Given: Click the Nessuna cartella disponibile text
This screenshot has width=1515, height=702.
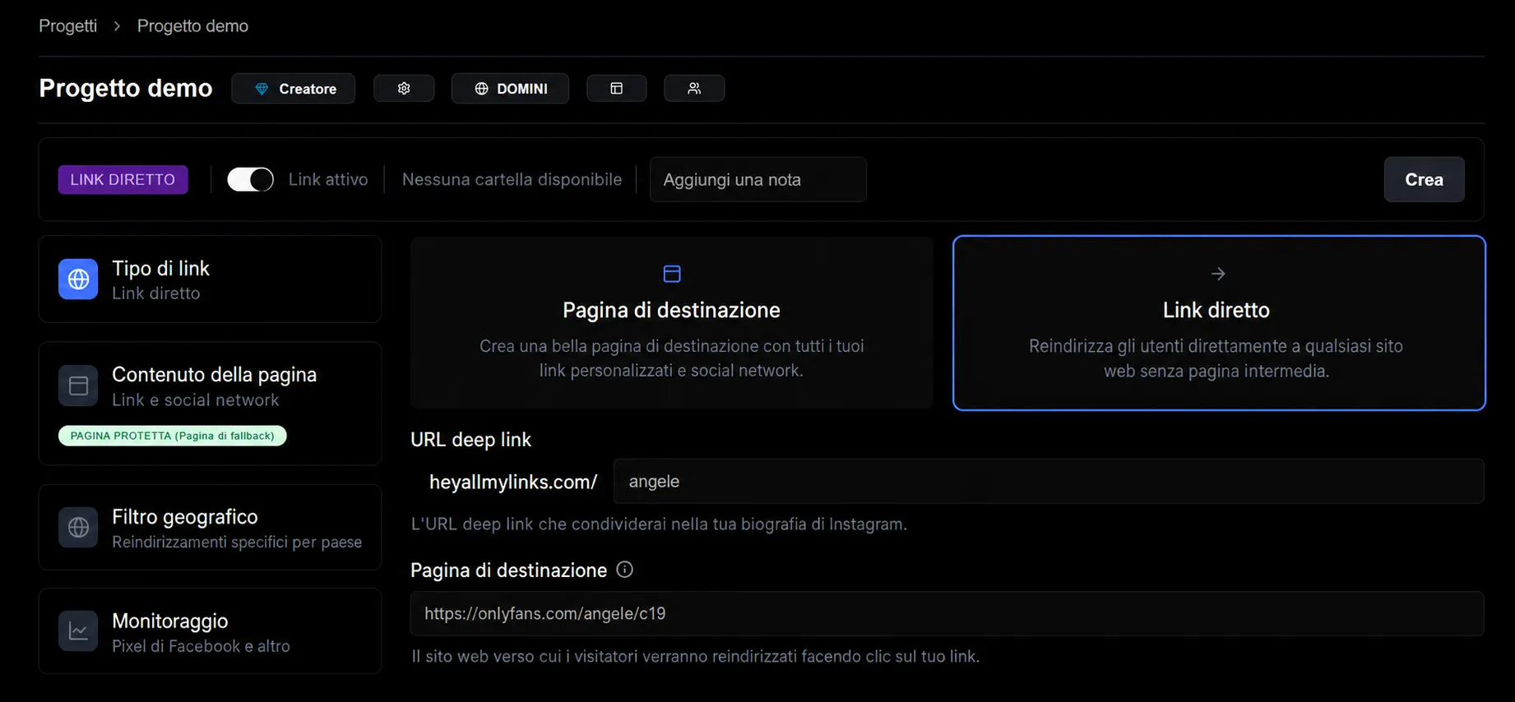Looking at the screenshot, I should (512, 179).
